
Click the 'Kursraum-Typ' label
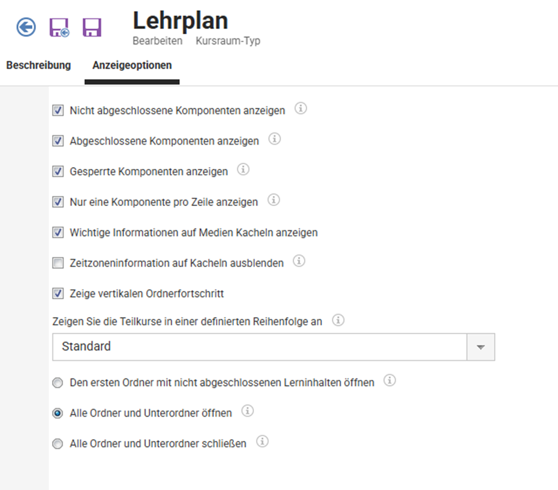pos(228,41)
